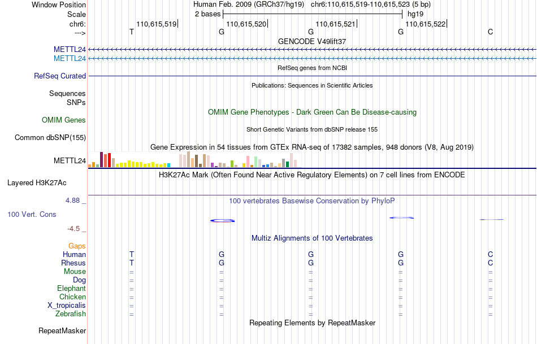Select the chr6: ruler label
537x344 pixels.
click(x=77, y=24)
